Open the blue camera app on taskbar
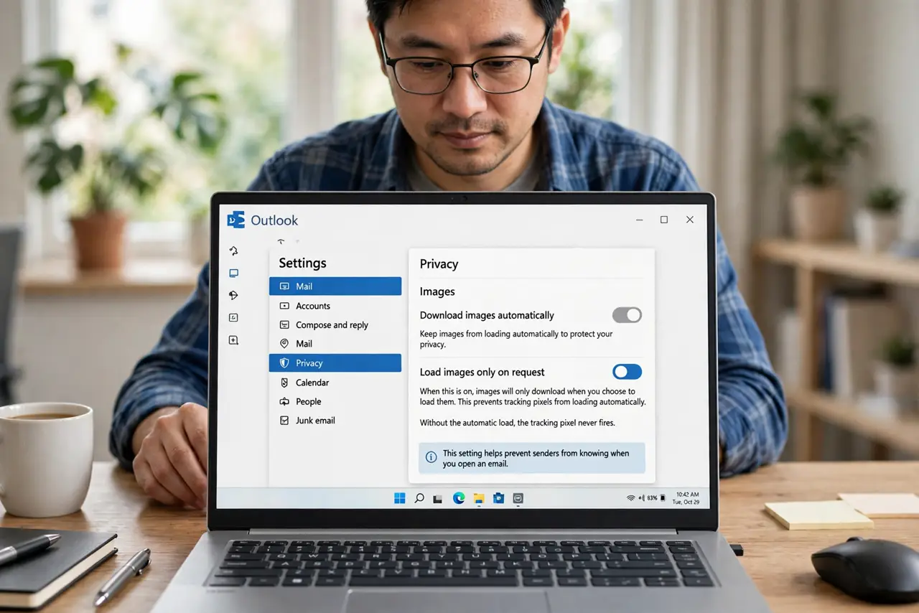Viewport: 919px width, 613px height. (x=498, y=498)
